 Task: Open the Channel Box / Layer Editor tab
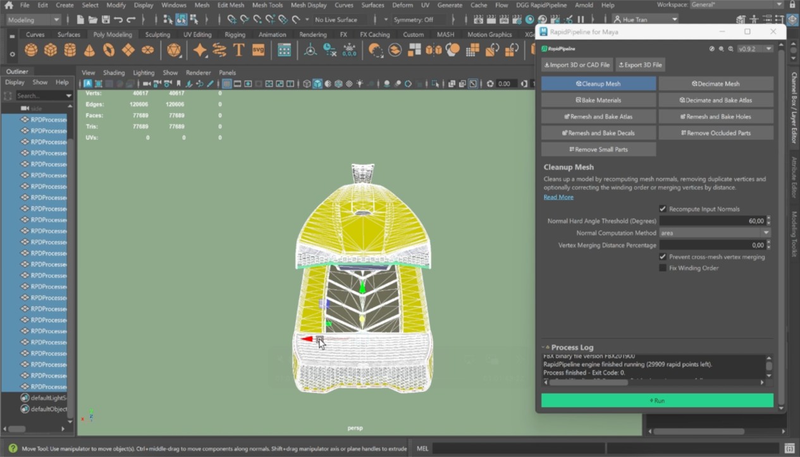tap(794, 108)
